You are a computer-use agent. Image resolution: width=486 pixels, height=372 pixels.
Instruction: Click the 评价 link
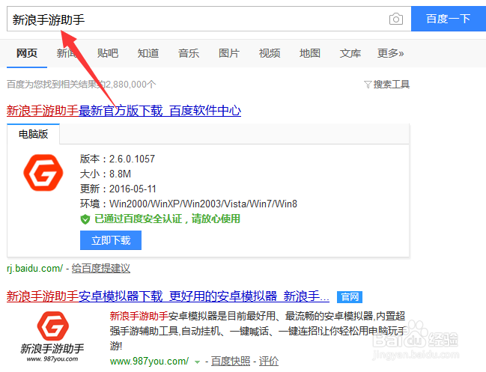[268, 362]
